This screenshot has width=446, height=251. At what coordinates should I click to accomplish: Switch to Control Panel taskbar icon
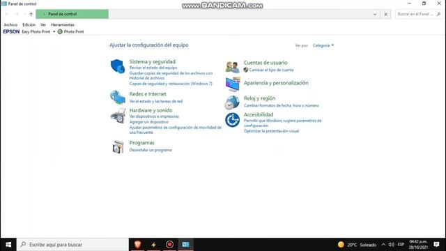(x=185, y=245)
